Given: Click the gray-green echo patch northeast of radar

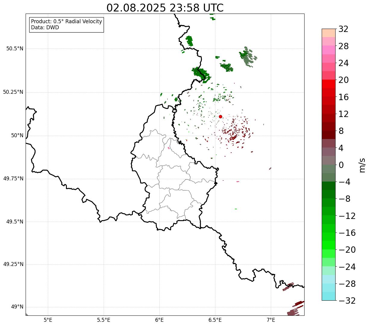Looking at the screenshot, I should [x=248, y=57].
